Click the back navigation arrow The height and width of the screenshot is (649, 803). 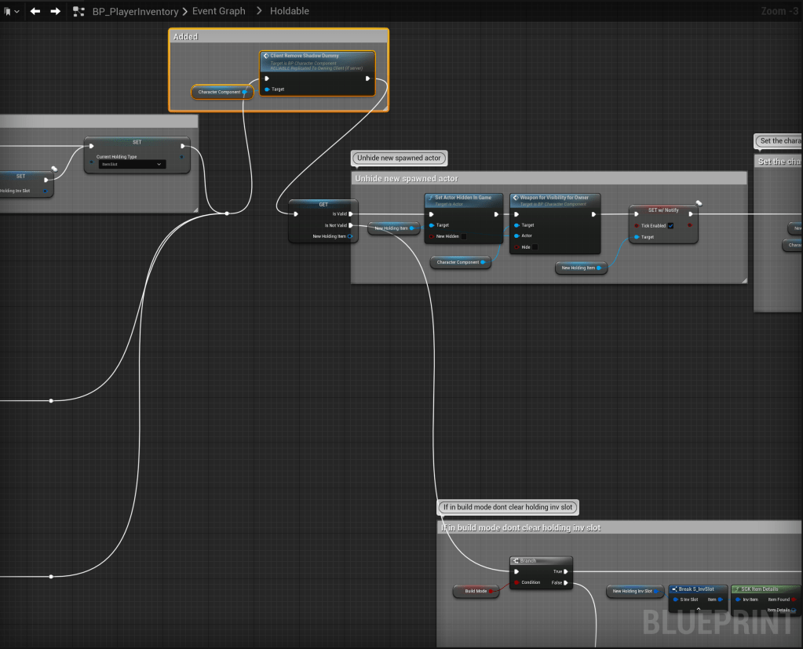pyautogui.click(x=35, y=11)
